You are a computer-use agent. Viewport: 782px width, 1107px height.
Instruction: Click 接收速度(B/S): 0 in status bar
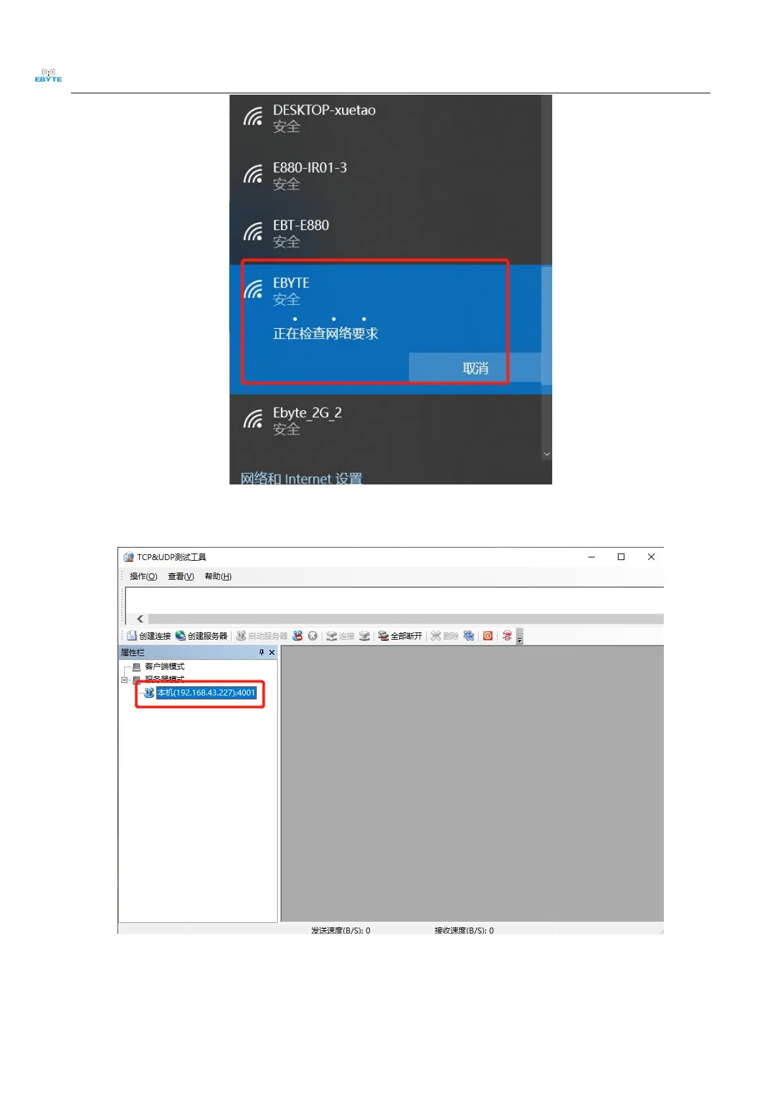tap(464, 930)
